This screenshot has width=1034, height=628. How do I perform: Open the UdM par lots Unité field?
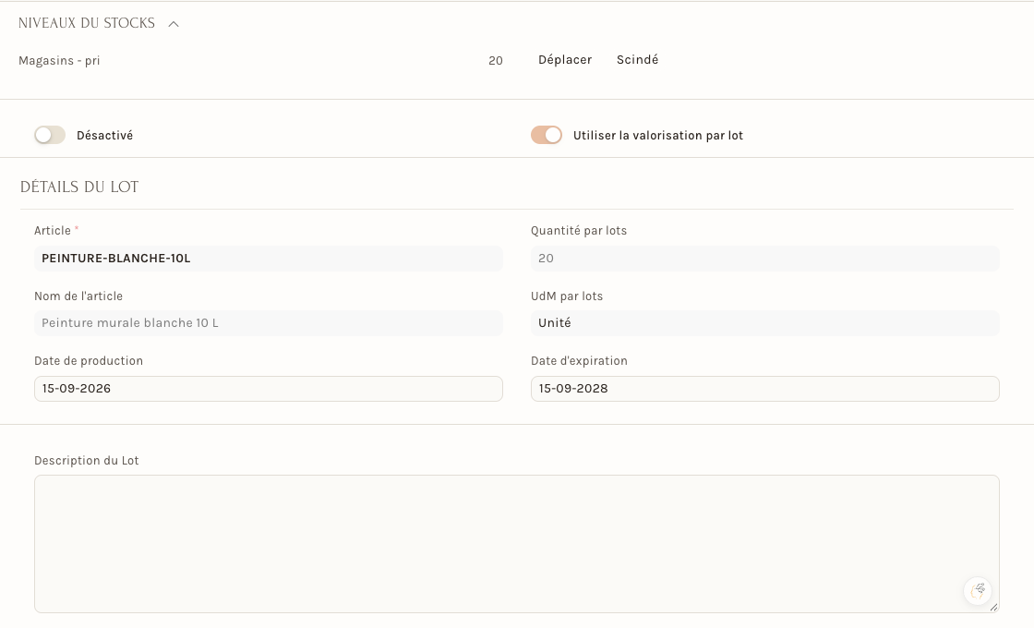tap(765, 323)
